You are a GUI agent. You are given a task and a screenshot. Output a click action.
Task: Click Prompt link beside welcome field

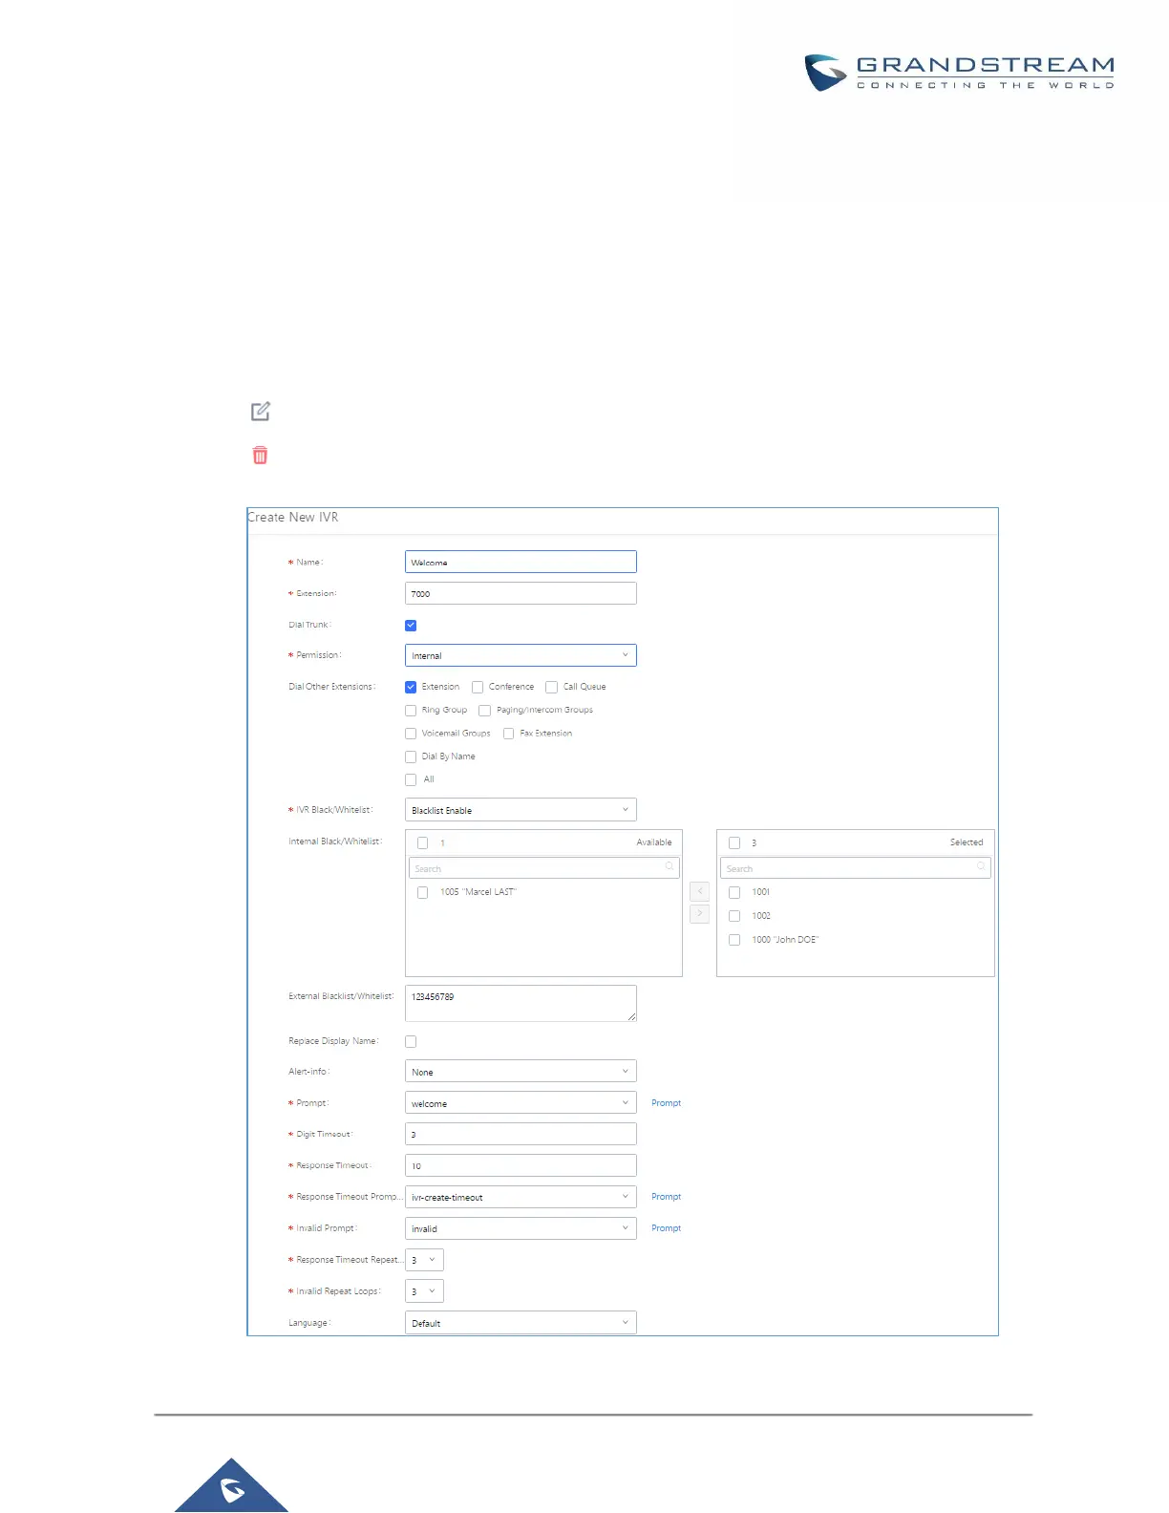[667, 1103]
